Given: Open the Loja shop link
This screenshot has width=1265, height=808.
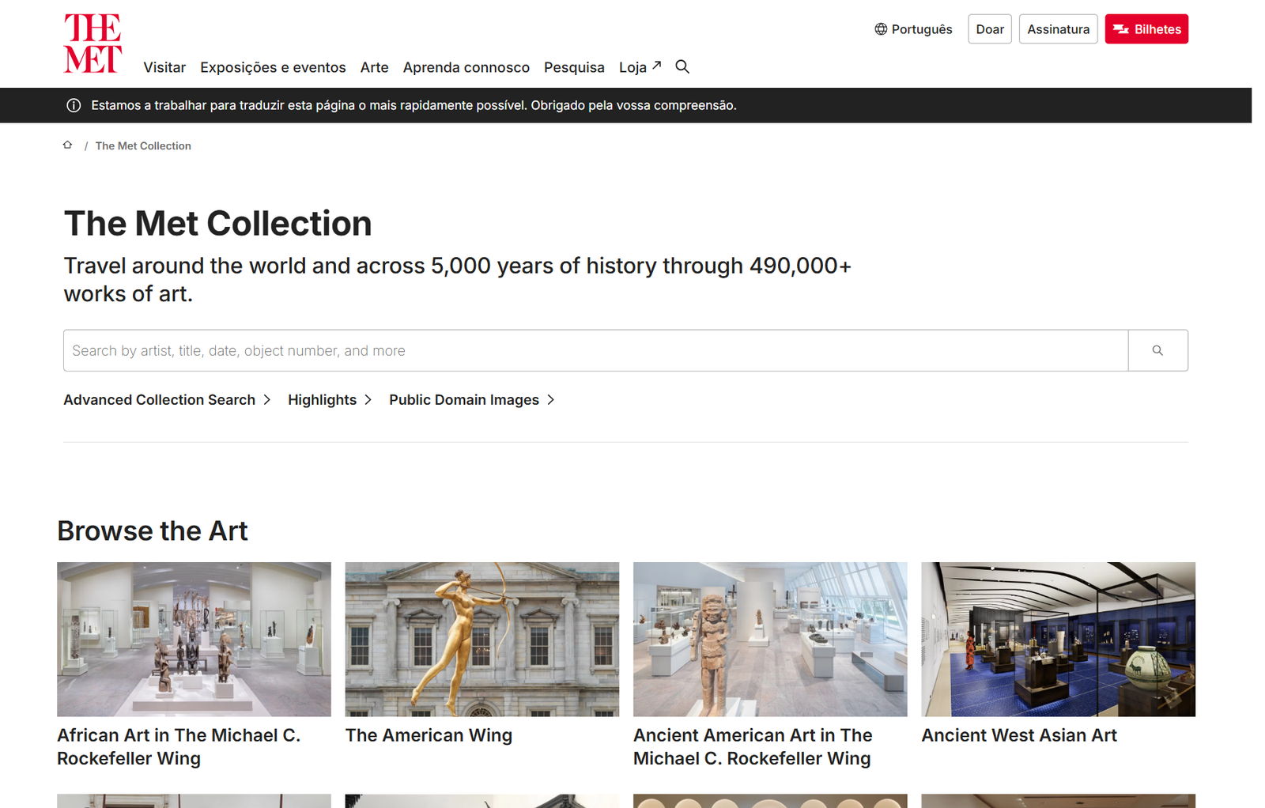Looking at the screenshot, I should tap(640, 68).
